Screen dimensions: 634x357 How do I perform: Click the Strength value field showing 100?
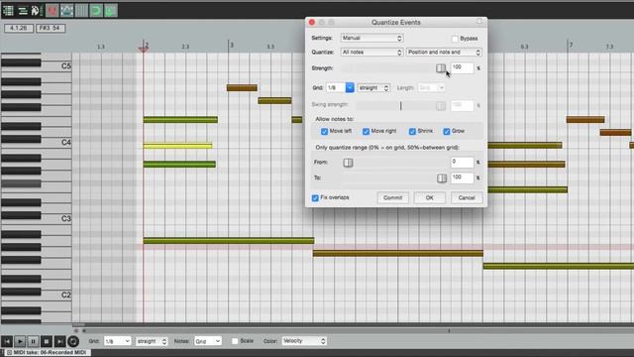point(462,67)
